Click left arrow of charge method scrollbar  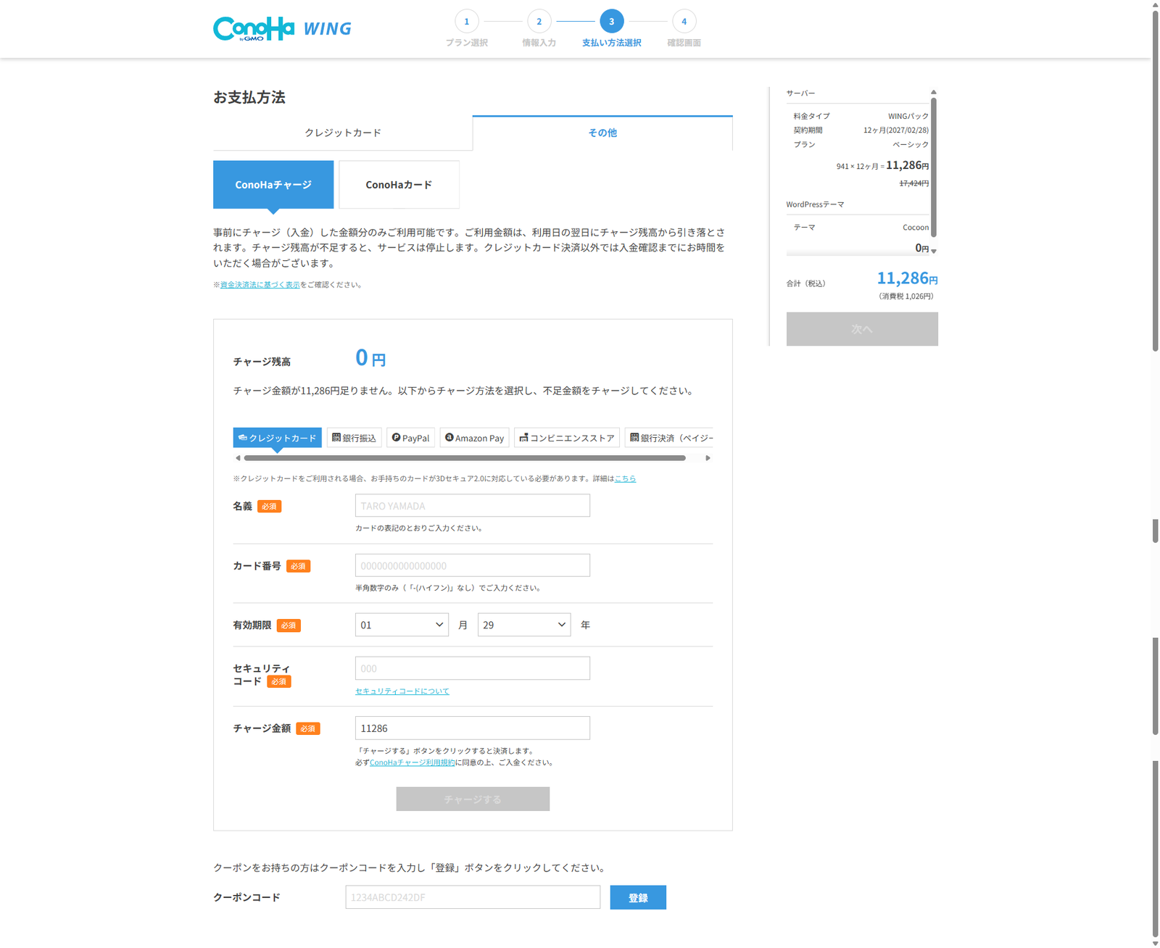[x=238, y=458]
